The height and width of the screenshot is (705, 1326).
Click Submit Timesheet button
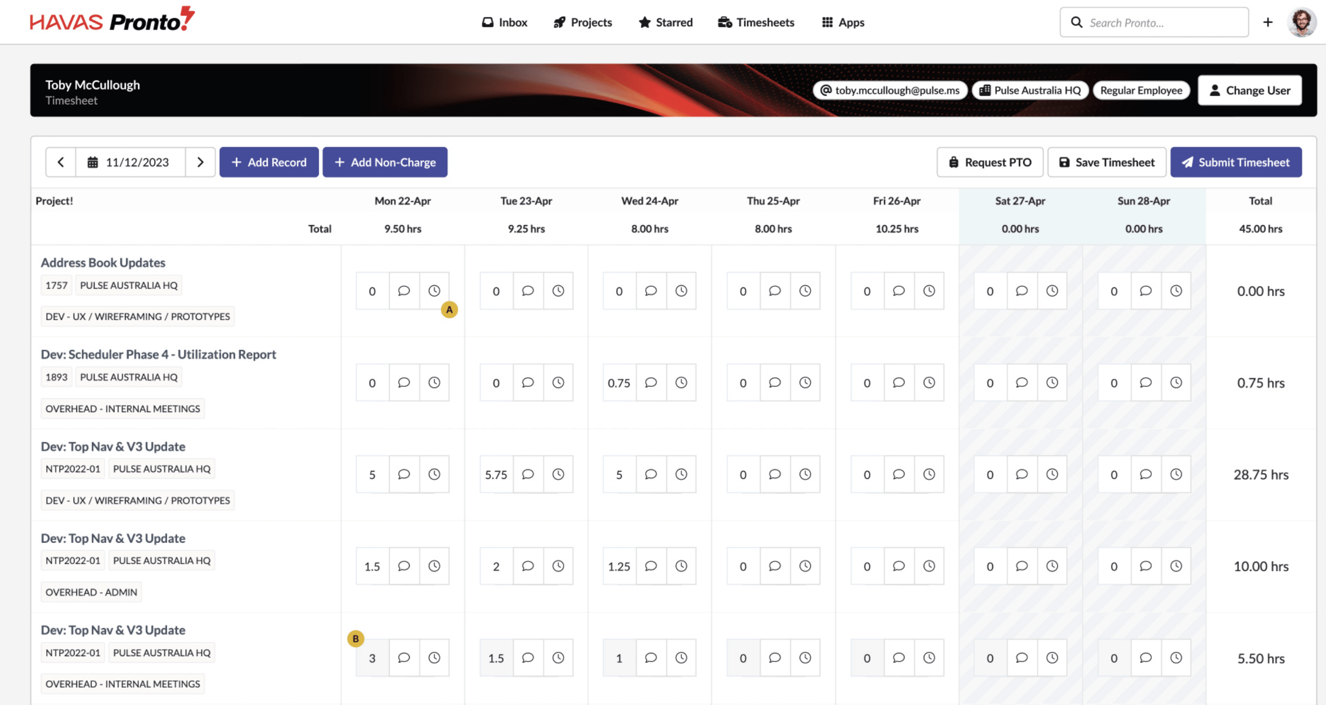[x=1236, y=162]
